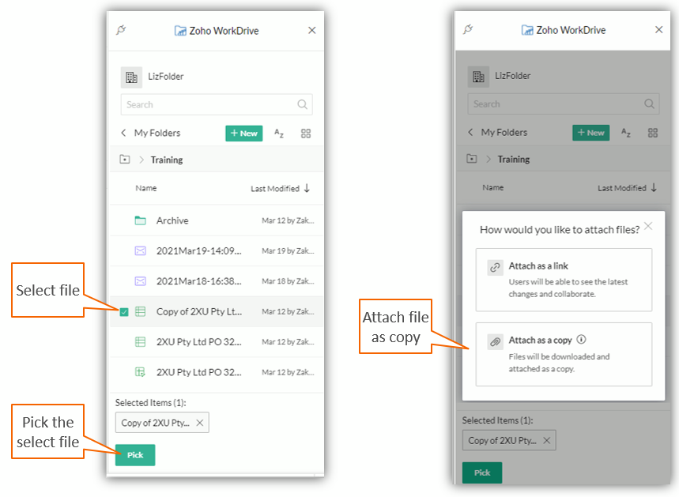Screen dimensions: 679x497
Task: Click Mar 18 by Zak... modified date
Action: 288,281
